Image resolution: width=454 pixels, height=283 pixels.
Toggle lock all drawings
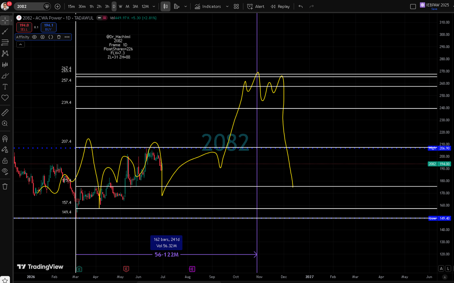click(5, 160)
